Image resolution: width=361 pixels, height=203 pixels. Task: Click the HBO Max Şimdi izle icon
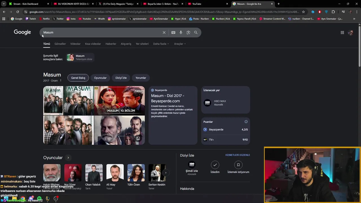click(192, 165)
